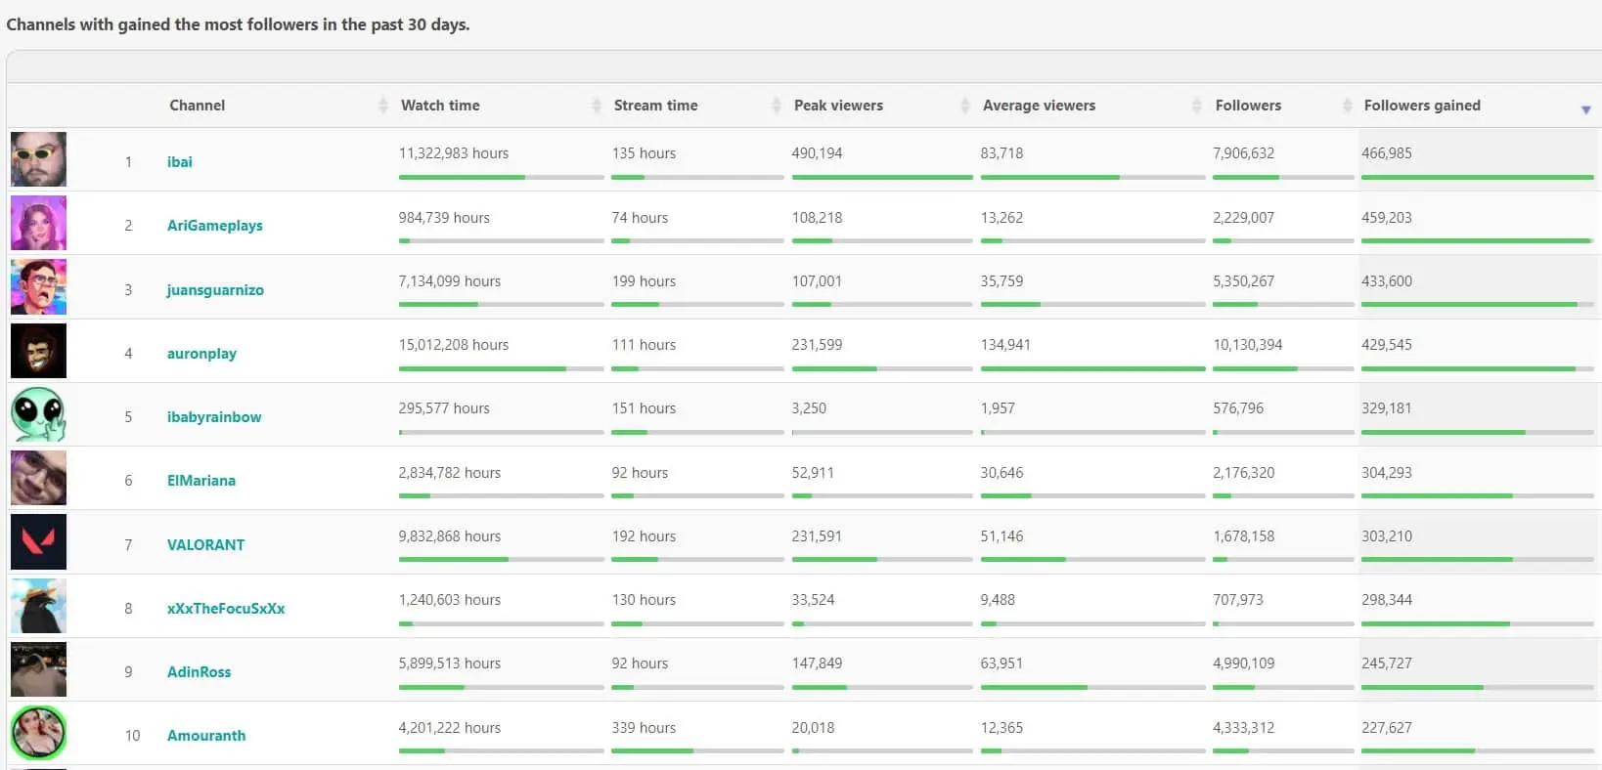Visit the auronplay channel link
The height and width of the screenshot is (770, 1602).
tap(201, 353)
